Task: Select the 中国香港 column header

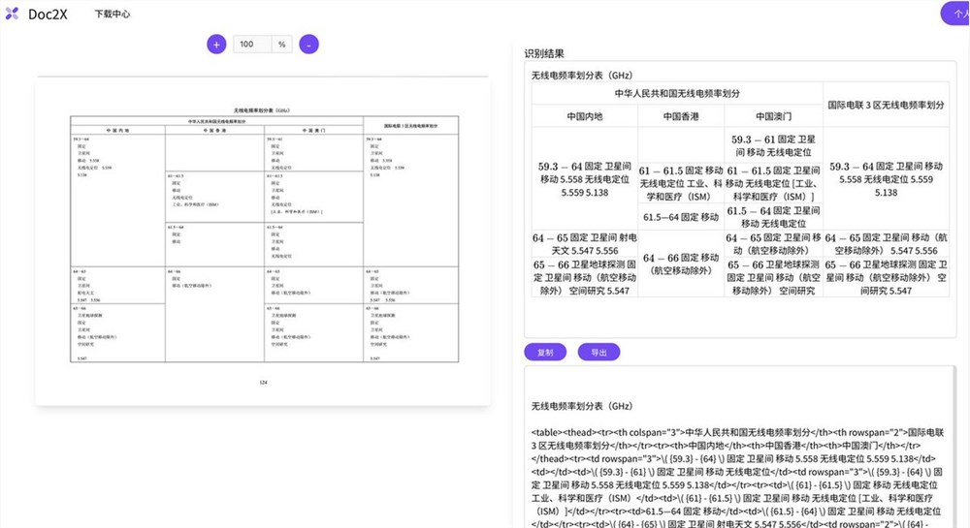Action: (681, 116)
